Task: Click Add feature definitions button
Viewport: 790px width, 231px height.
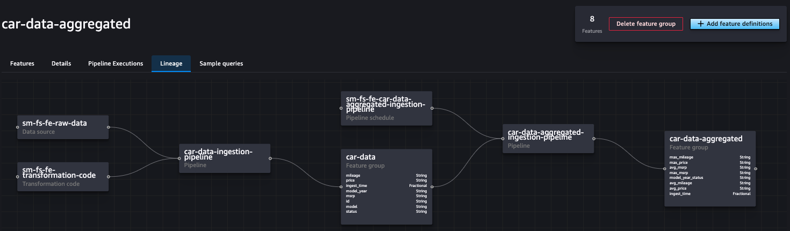Action: tap(734, 24)
